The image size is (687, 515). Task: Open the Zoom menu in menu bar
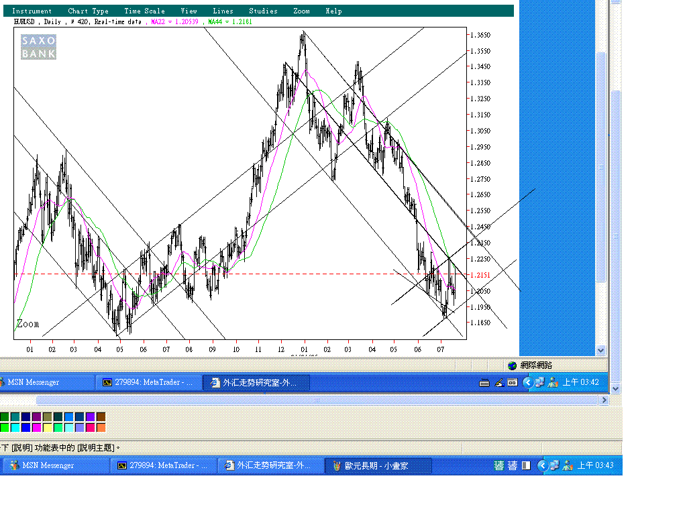tap(301, 11)
